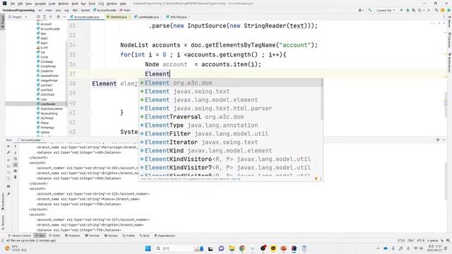Click the Expand All icon in Project panel
The width and height of the screenshot is (452, 254).
click(44, 17)
